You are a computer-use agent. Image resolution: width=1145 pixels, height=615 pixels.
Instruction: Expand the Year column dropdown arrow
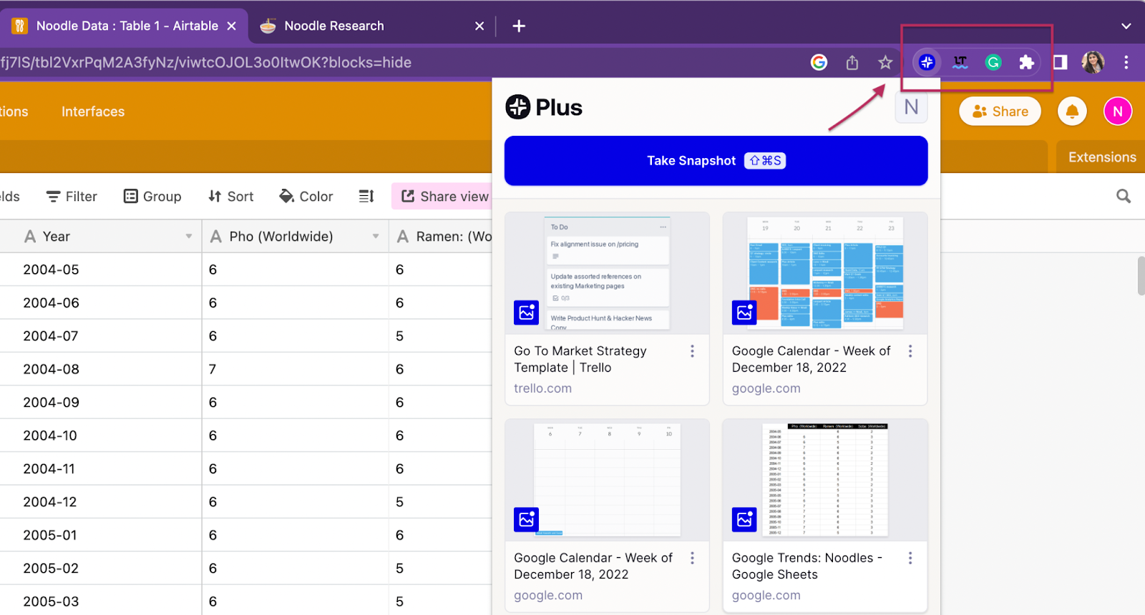[189, 236]
